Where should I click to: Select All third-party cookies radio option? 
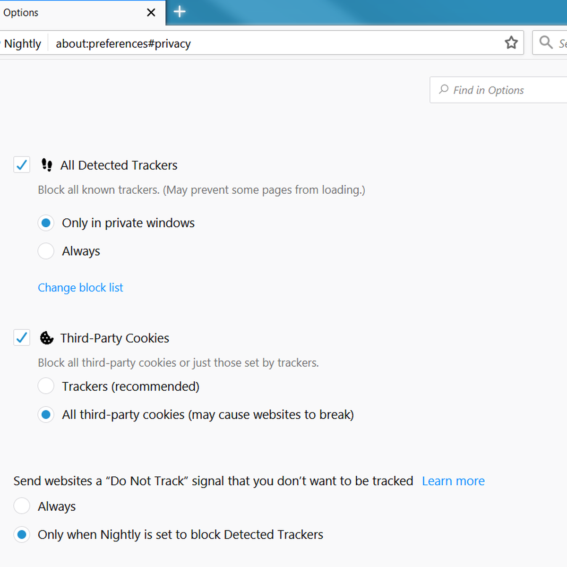click(46, 414)
